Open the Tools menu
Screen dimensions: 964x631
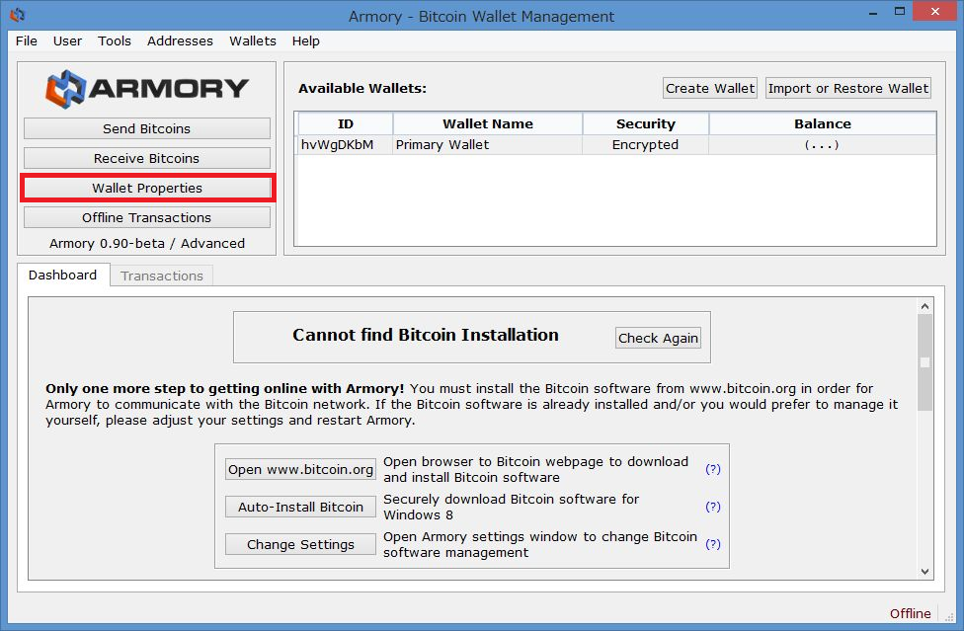click(x=115, y=41)
